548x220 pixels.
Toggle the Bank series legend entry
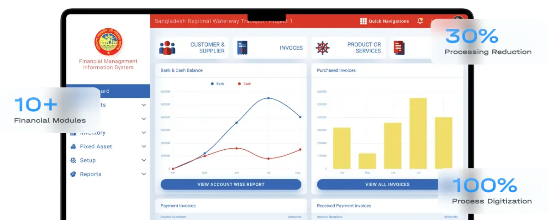coord(217,84)
